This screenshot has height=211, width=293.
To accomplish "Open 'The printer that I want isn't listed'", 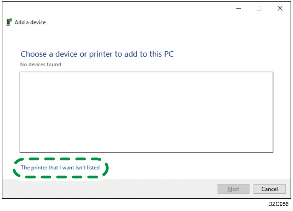I will [60, 168].
